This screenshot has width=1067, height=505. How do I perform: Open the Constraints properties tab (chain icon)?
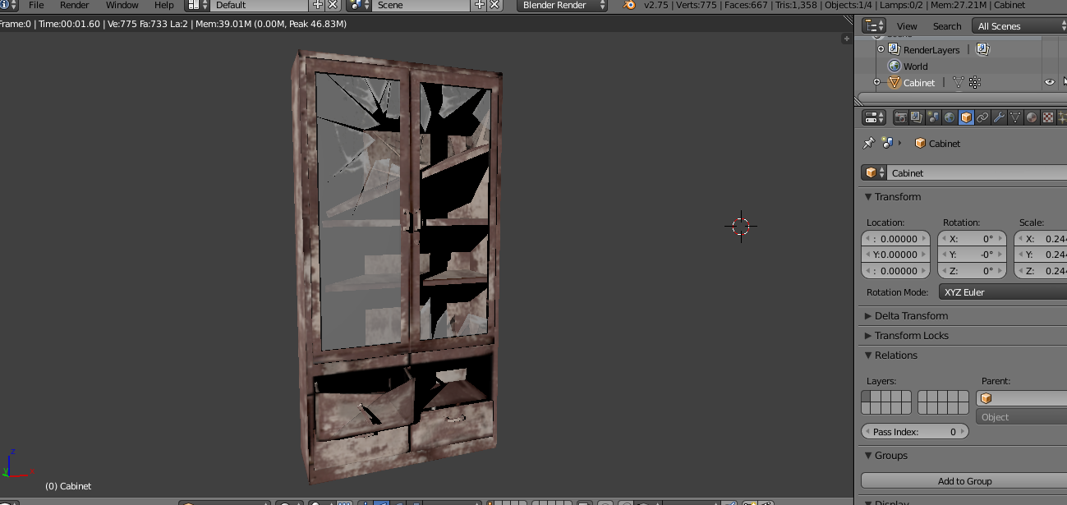coord(982,117)
